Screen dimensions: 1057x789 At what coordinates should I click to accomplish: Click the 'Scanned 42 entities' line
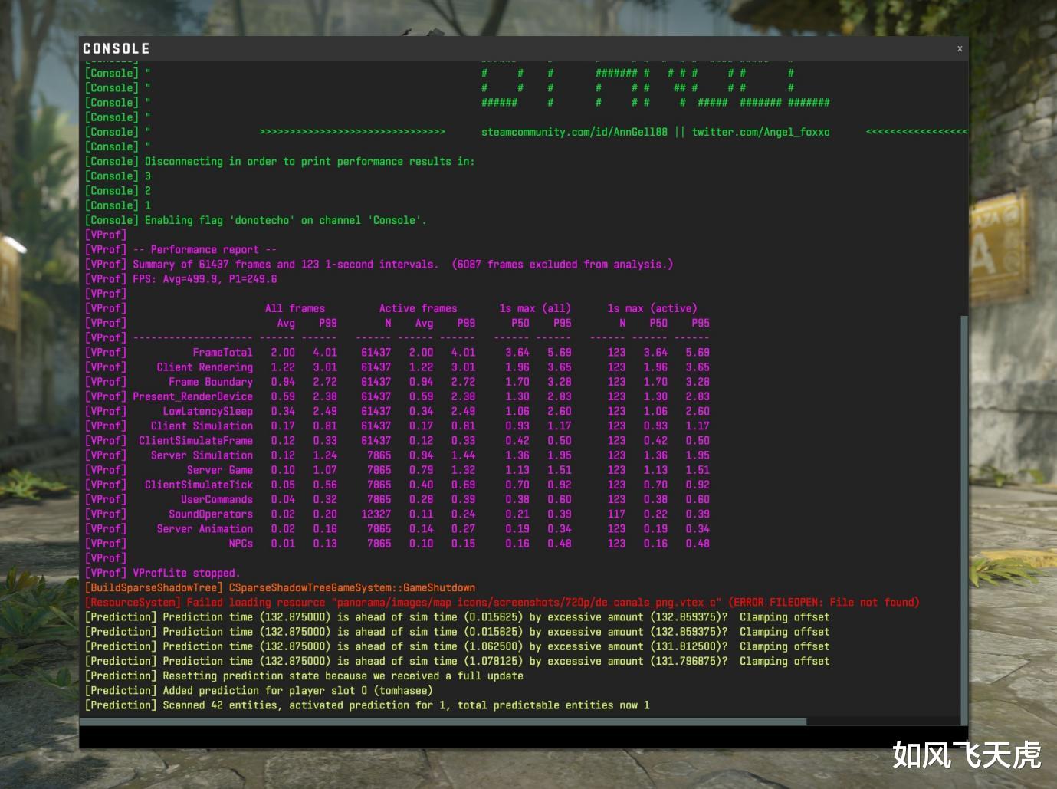click(367, 705)
